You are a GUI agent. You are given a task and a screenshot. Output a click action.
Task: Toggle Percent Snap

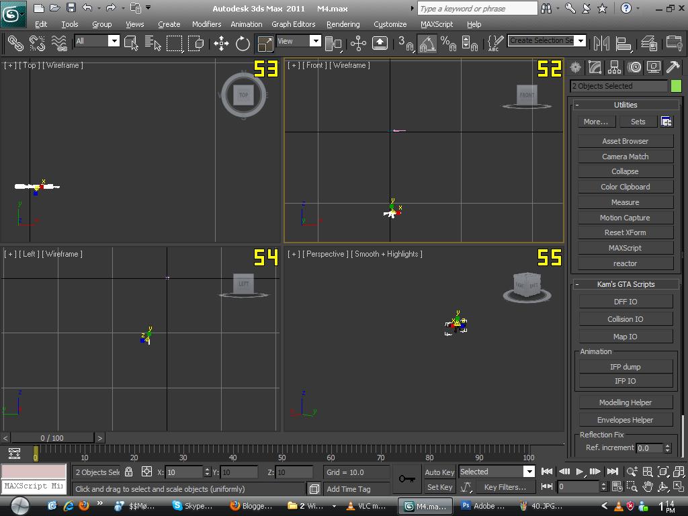(x=448, y=43)
